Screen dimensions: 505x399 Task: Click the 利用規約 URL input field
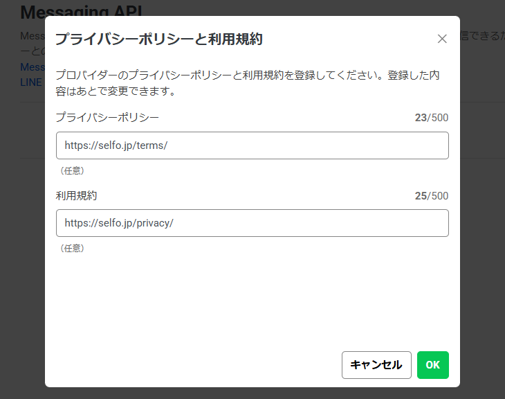(x=252, y=223)
